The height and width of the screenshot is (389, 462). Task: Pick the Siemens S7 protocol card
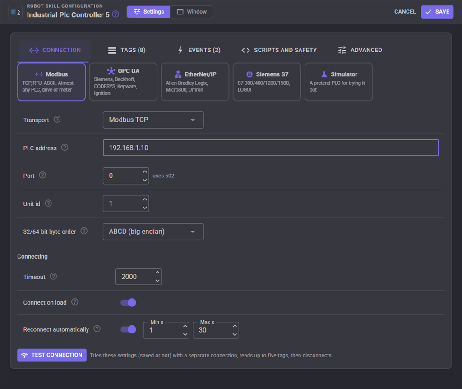tap(267, 82)
